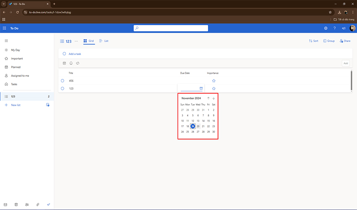
Task: Collapse the sidebar with hamburger menu
Action: coord(6,41)
